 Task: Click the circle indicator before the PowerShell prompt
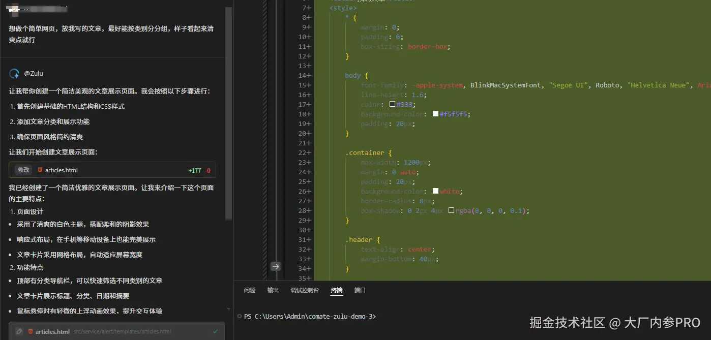(x=239, y=316)
